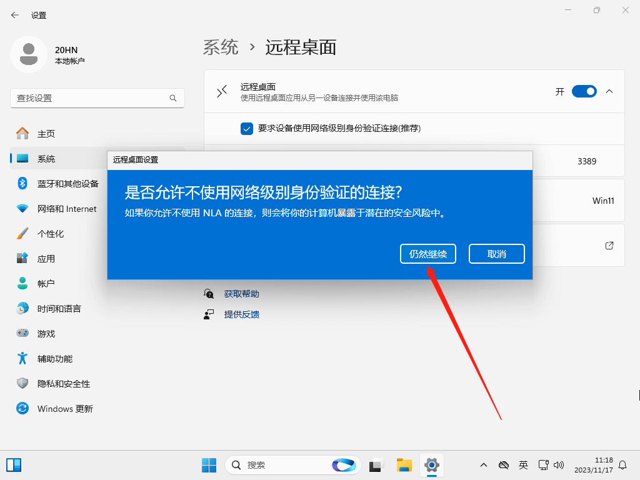Open the 远程桌面用户 external link icon
Viewport: 640px width, 480px height.
coord(609,246)
